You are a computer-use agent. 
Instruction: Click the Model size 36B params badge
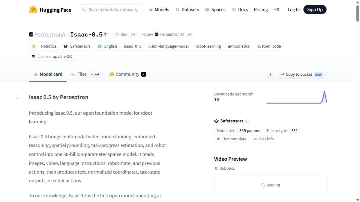(238, 130)
